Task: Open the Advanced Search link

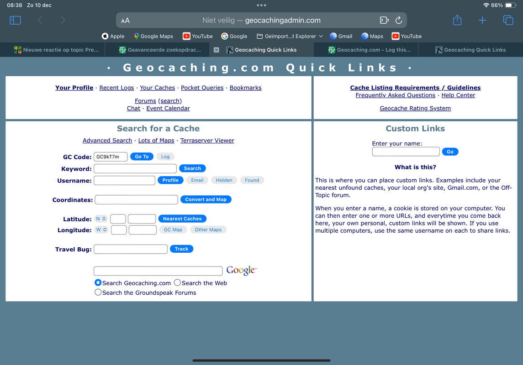Action: [x=107, y=141]
